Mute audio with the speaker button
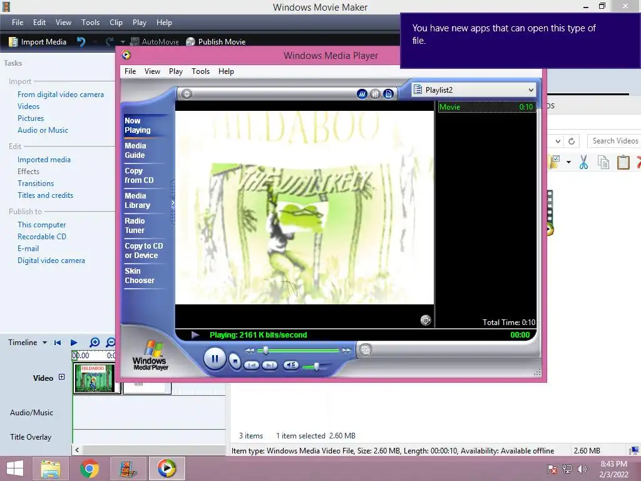Viewport: 641px width, 481px height. [x=290, y=365]
